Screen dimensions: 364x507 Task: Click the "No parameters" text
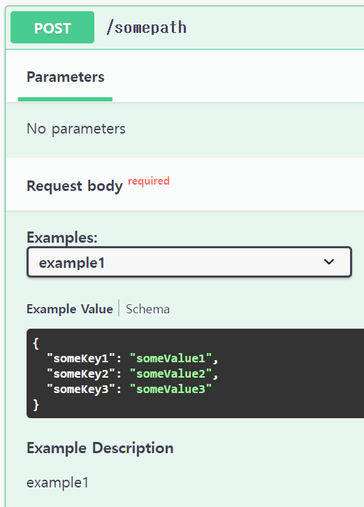(x=76, y=129)
